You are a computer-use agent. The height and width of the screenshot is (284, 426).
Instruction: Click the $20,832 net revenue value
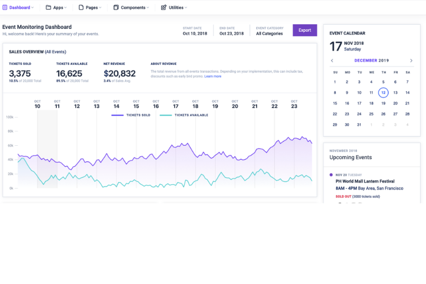coord(120,73)
